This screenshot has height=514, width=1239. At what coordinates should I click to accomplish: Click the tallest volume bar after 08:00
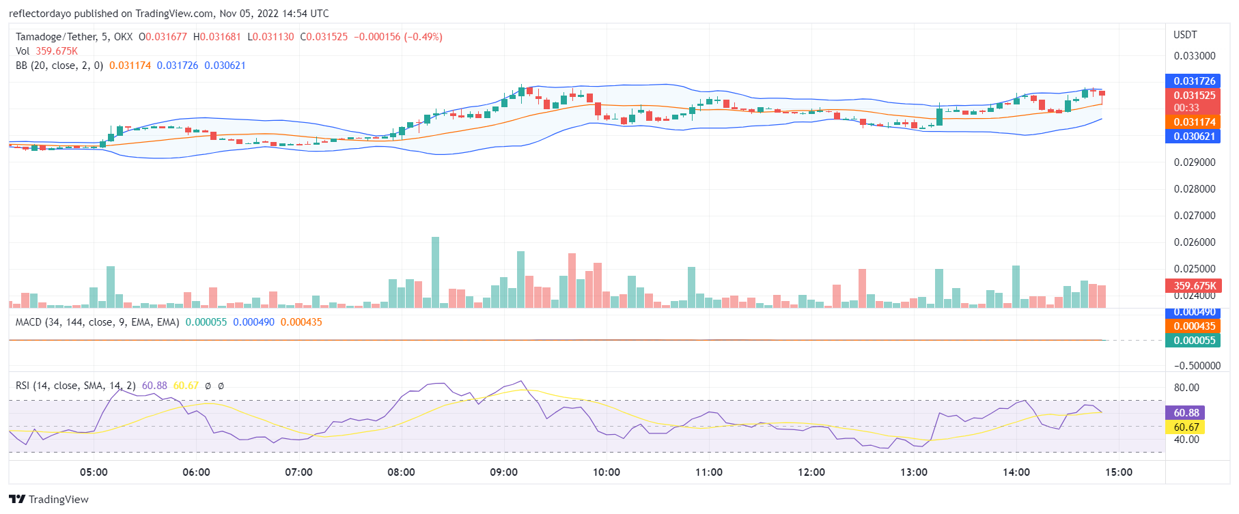[435, 272]
